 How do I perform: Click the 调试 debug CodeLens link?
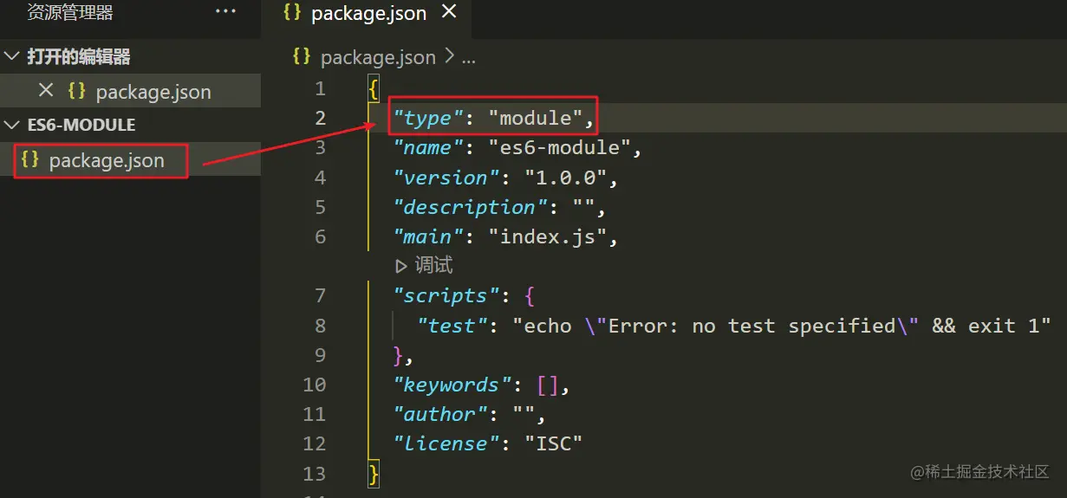[x=433, y=265]
